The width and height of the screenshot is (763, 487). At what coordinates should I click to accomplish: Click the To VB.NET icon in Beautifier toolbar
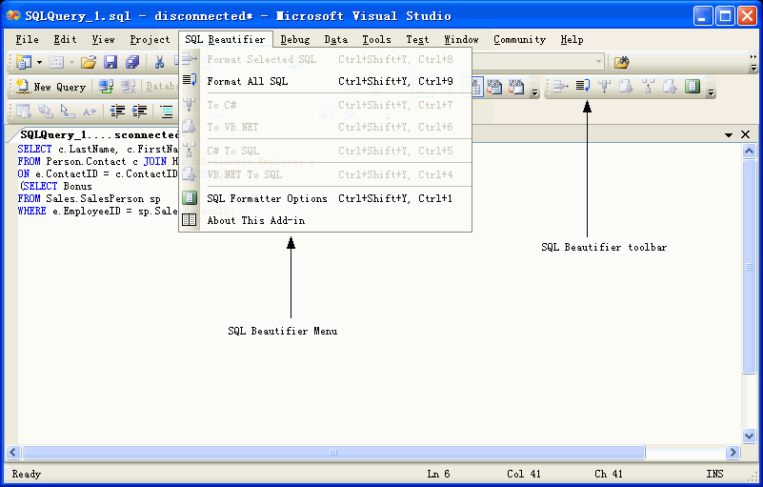626,87
